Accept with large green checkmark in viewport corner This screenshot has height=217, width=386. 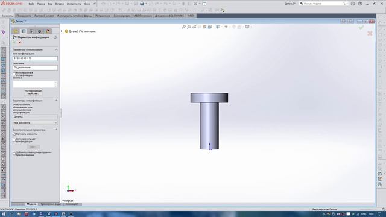pyautogui.click(x=361, y=28)
